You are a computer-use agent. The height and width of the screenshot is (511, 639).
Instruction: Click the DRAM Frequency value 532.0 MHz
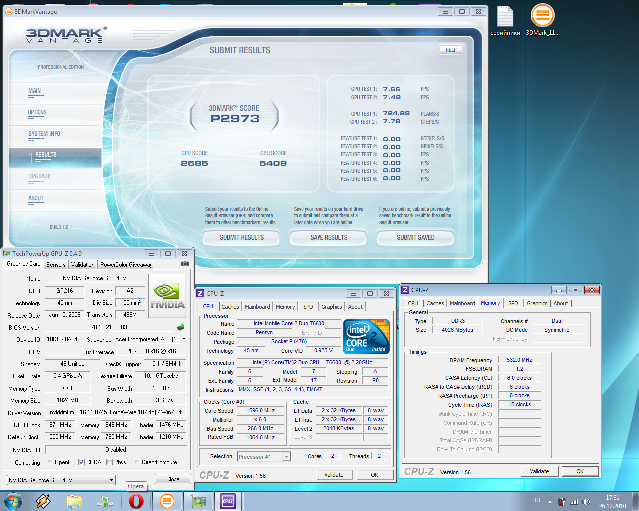click(x=519, y=360)
